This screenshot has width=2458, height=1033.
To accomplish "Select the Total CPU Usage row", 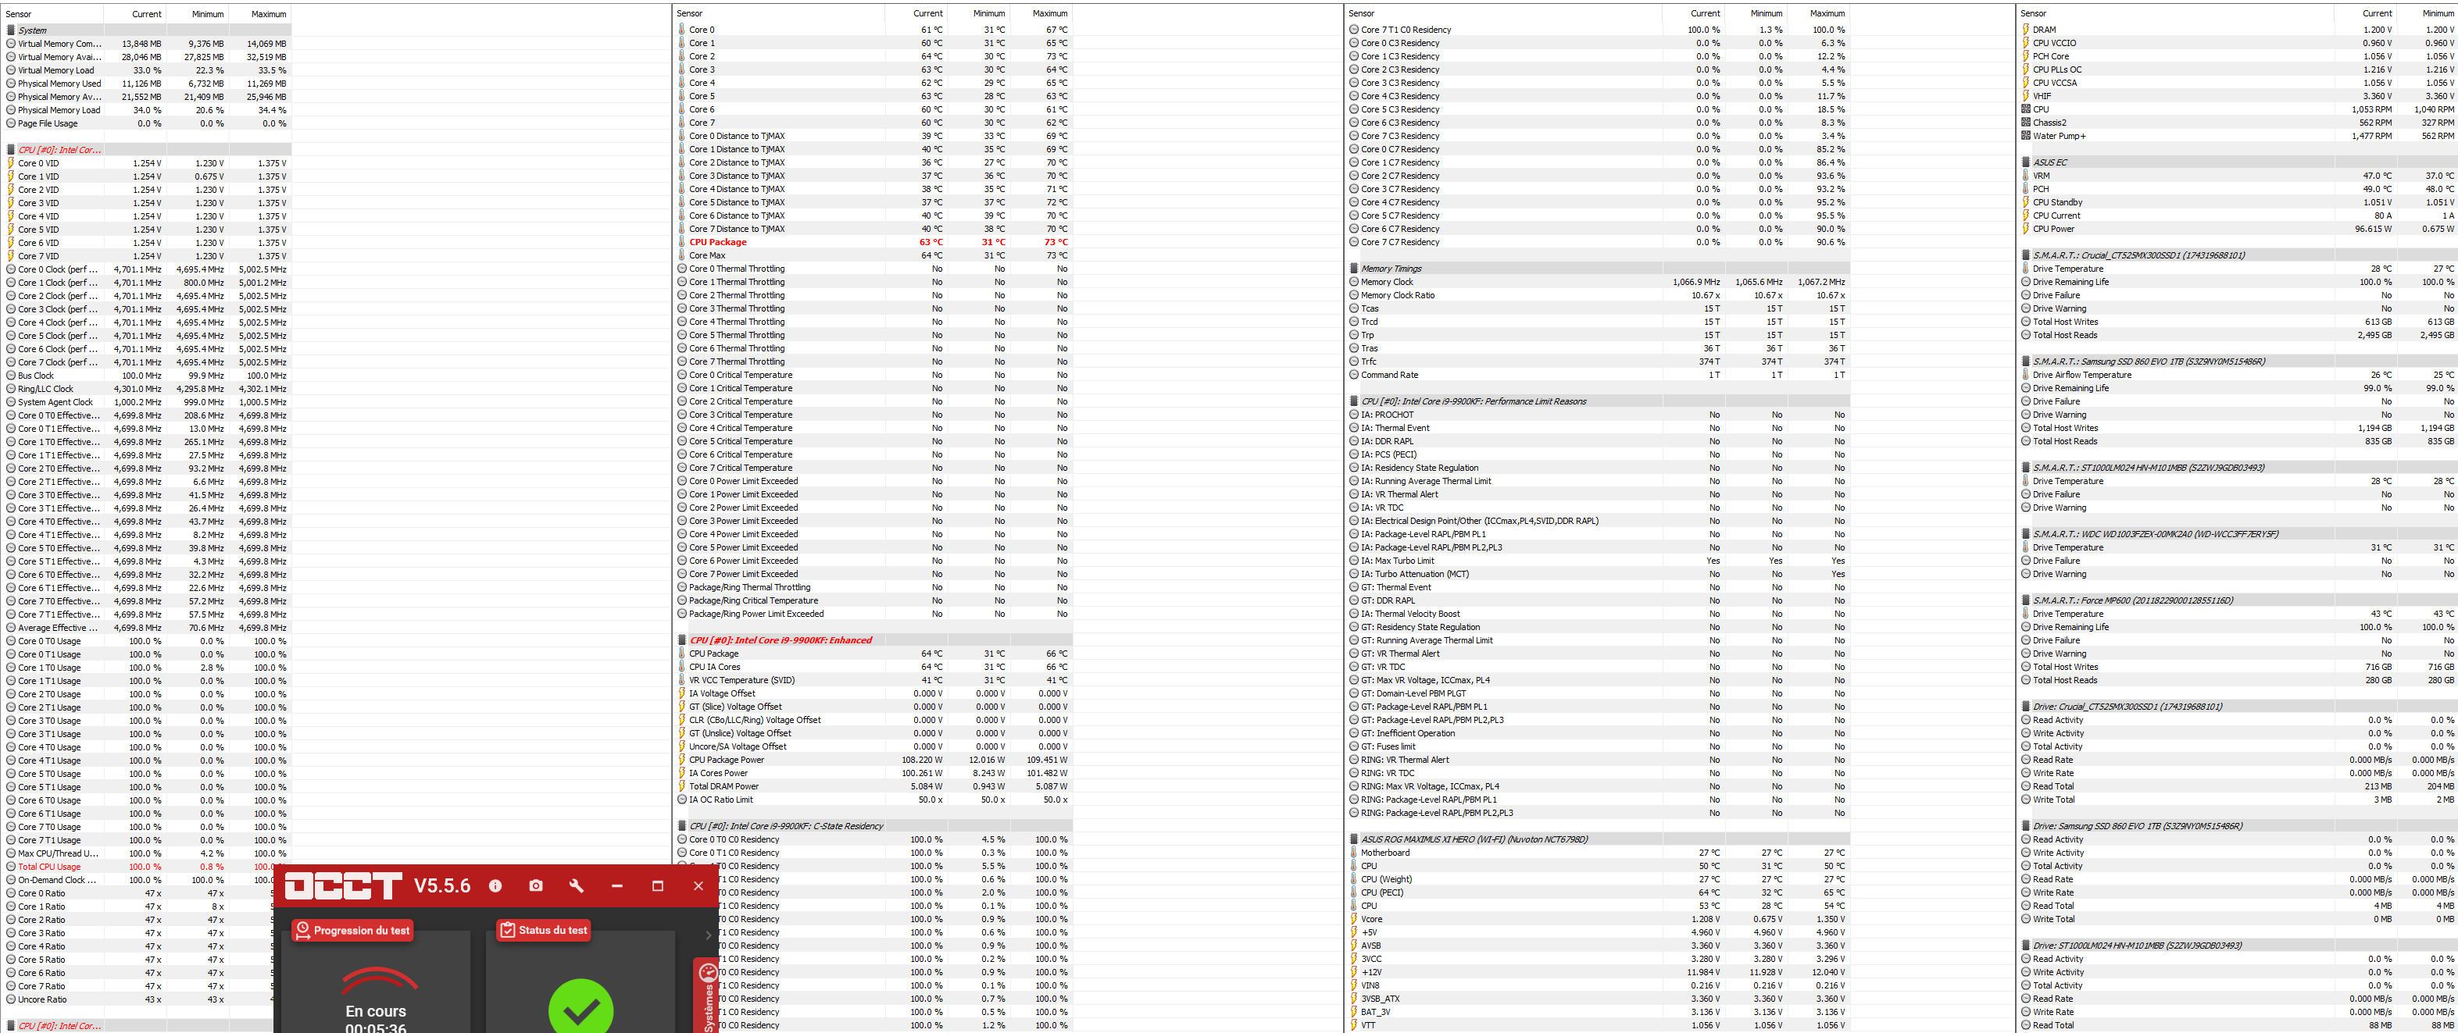I will (50, 867).
